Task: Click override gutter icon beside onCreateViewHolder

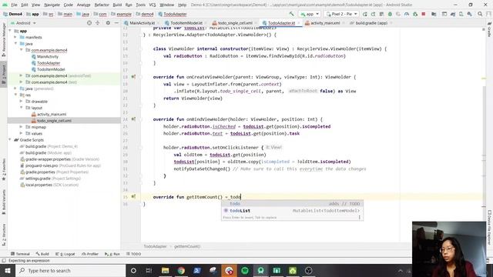Action: point(133,77)
